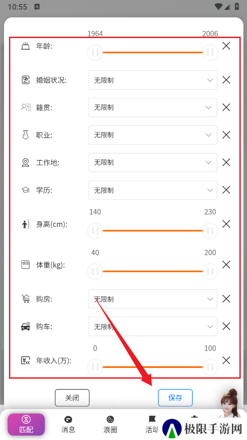
Task: Switch to the 匹配 tab
Action: click(26, 424)
